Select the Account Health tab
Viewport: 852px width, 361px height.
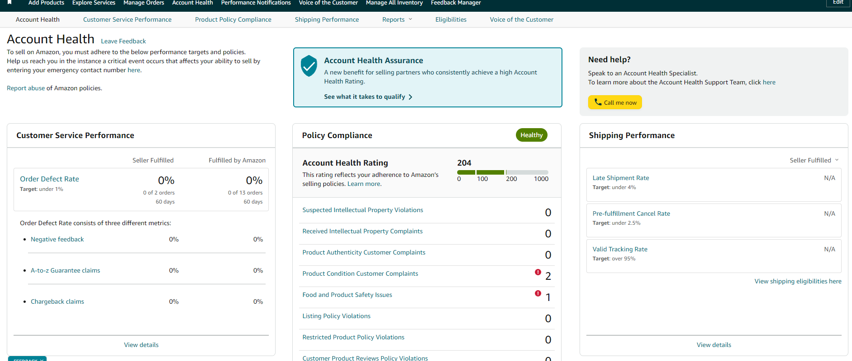(37, 19)
